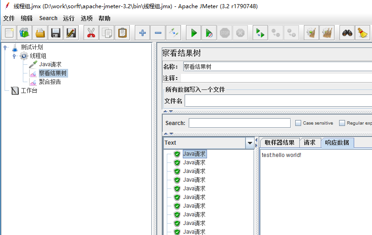The width and height of the screenshot is (372, 235).
Task: Click the Remote shutdown all icon
Action: (291, 33)
